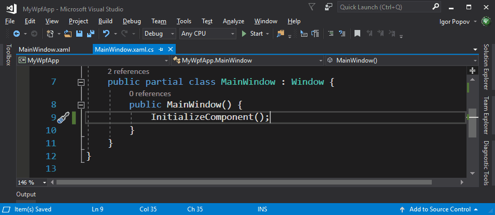The image size is (495, 215).
Task: Click the status bar box icon beside Item(s) Saved
Action: [6, 209]
